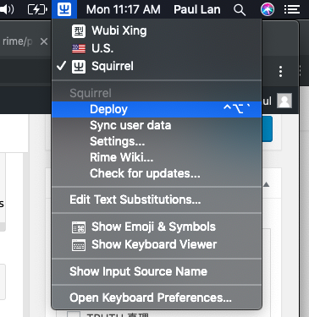Viewport: 309px width, 317px height.
Task: Click the Squirrel input menu bar icon
Action: click(64, 9)
